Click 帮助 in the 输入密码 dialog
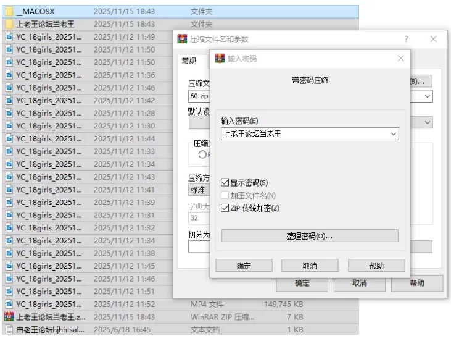The image size is (451, 341). coord(376,266)
